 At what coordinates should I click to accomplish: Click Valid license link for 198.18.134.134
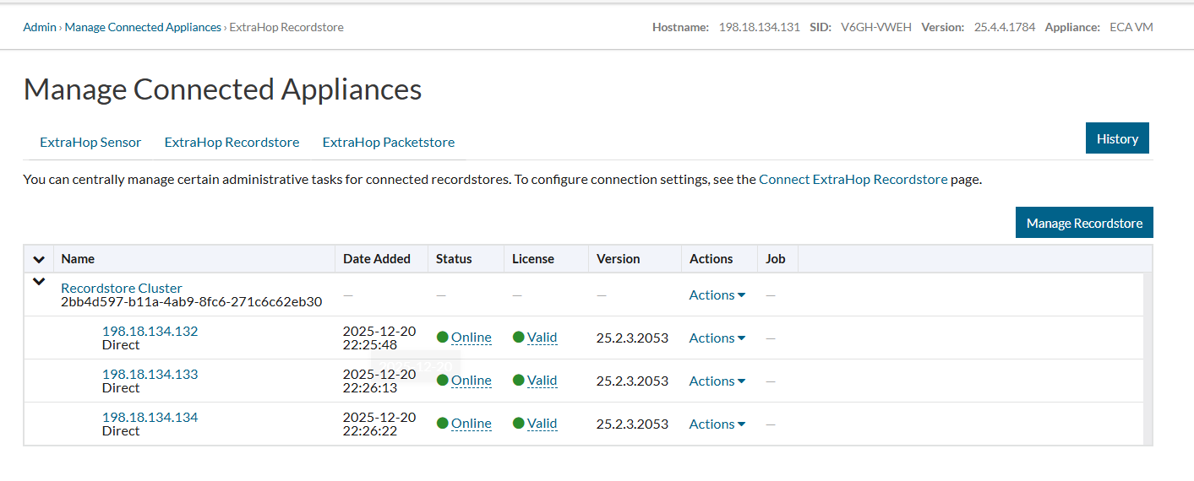click(542, 424)
